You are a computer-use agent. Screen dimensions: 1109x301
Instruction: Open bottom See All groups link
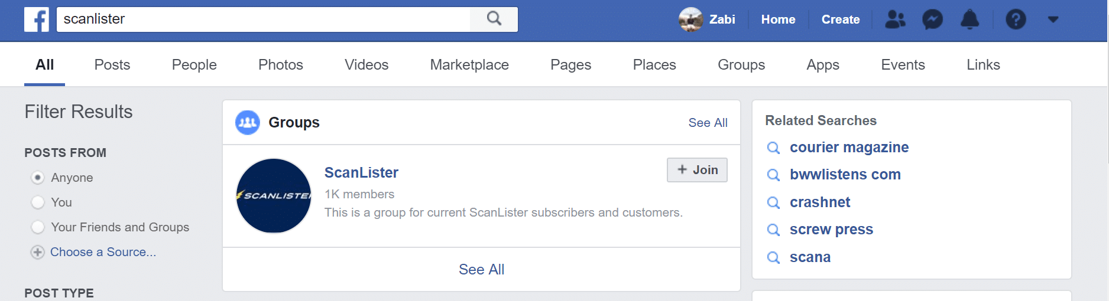pyautogui.click(x=481, y=270)
